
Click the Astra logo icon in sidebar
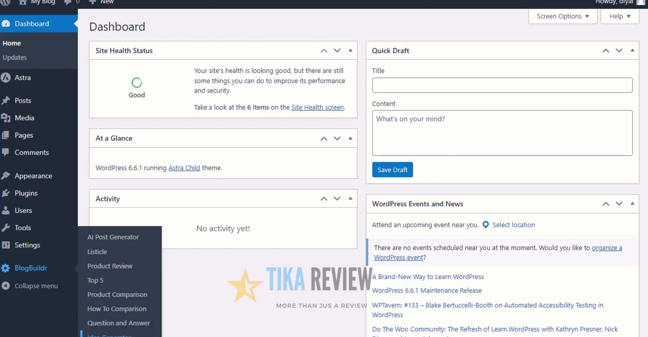point(6,78)
